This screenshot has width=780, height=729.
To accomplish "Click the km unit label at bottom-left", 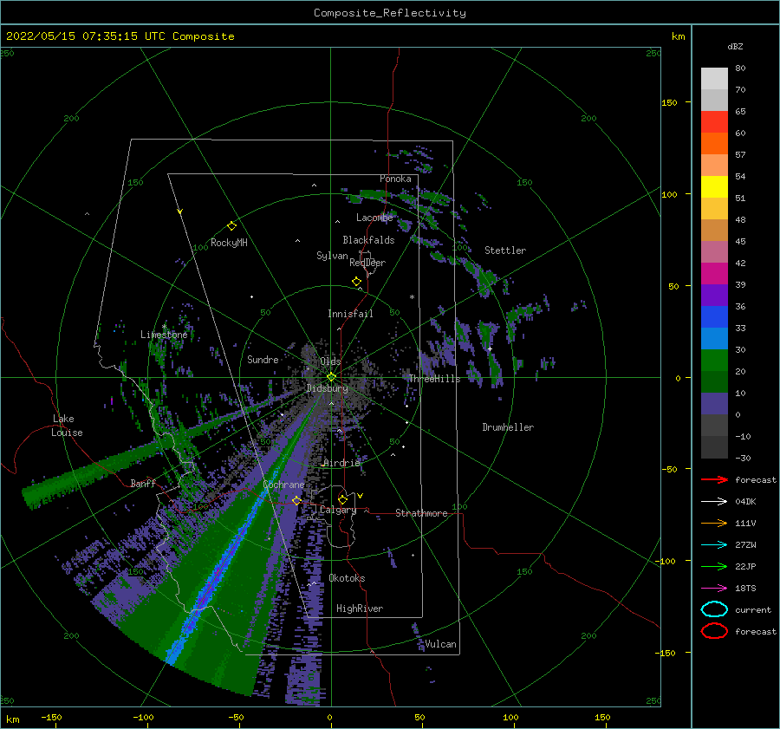I will click(12, 719).
